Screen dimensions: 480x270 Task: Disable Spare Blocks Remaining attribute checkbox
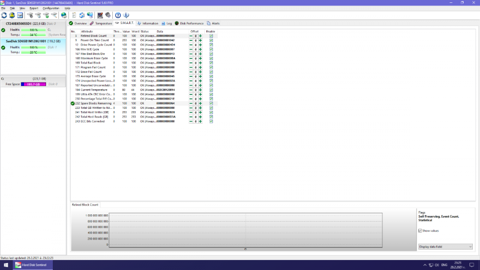tap(211, 103)
